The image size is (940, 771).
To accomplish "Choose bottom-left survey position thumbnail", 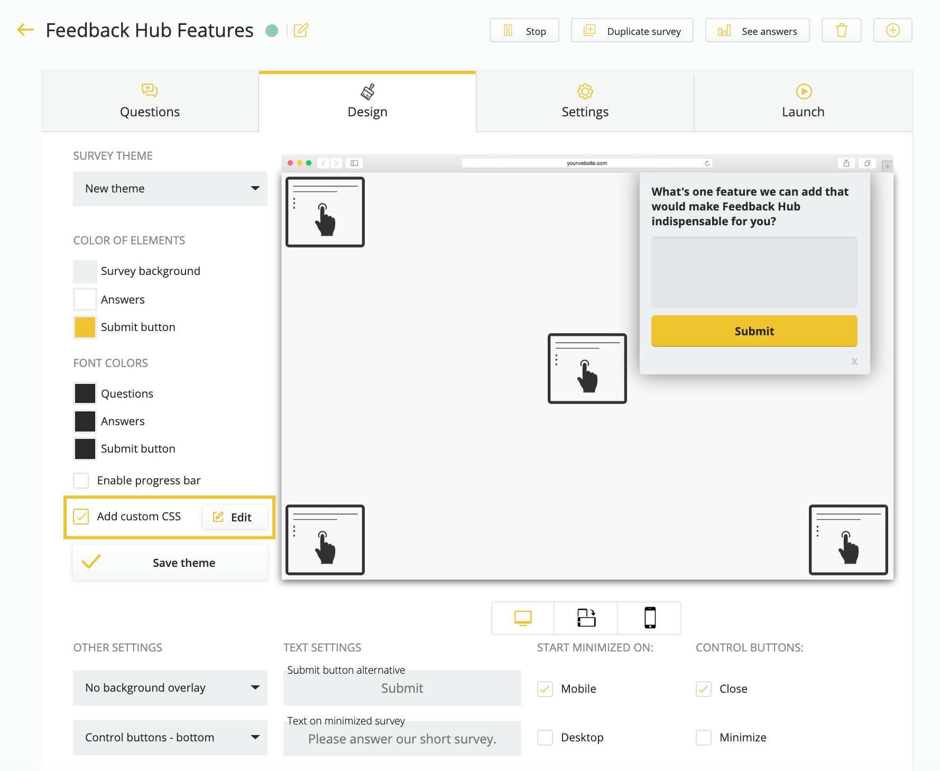I will [325, 540].
